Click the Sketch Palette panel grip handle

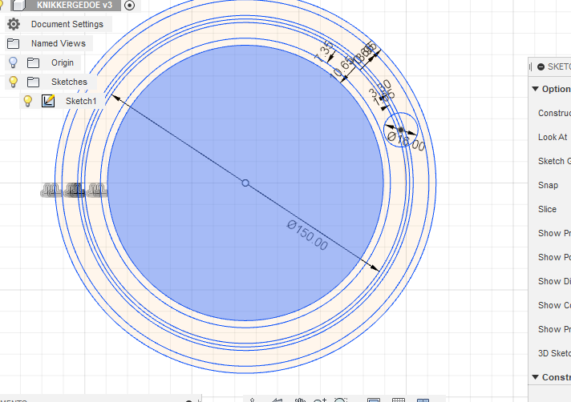(x=531, y=67)
